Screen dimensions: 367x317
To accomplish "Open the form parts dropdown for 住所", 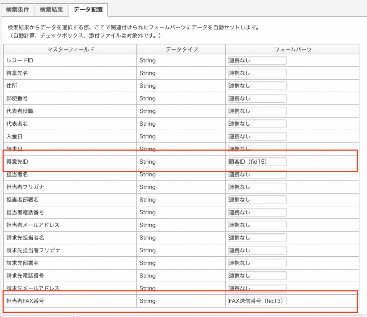I will 257,86.
